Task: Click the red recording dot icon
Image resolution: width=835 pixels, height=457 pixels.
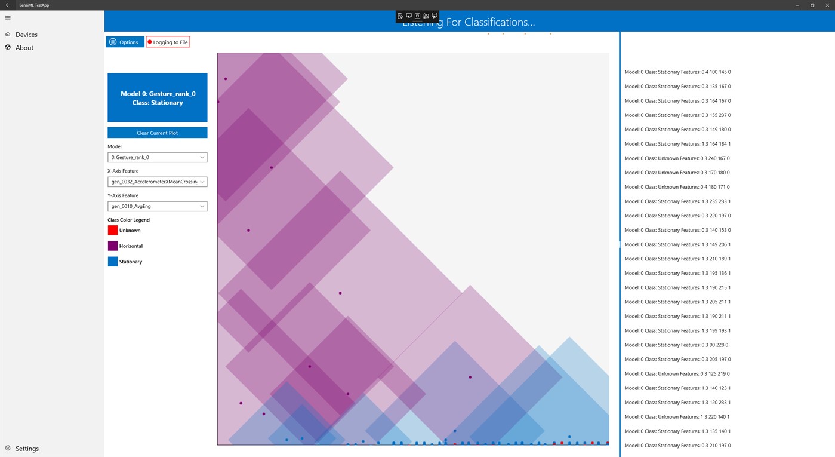Action: pos(150,42)
